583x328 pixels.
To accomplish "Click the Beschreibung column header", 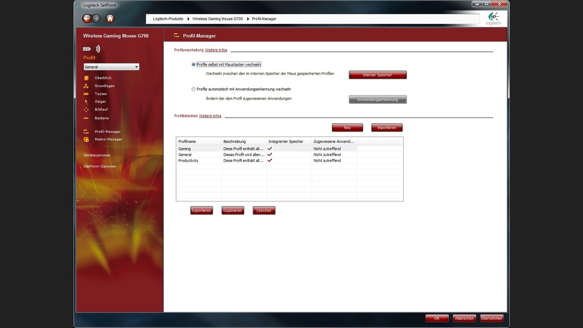I will point(244,142).
